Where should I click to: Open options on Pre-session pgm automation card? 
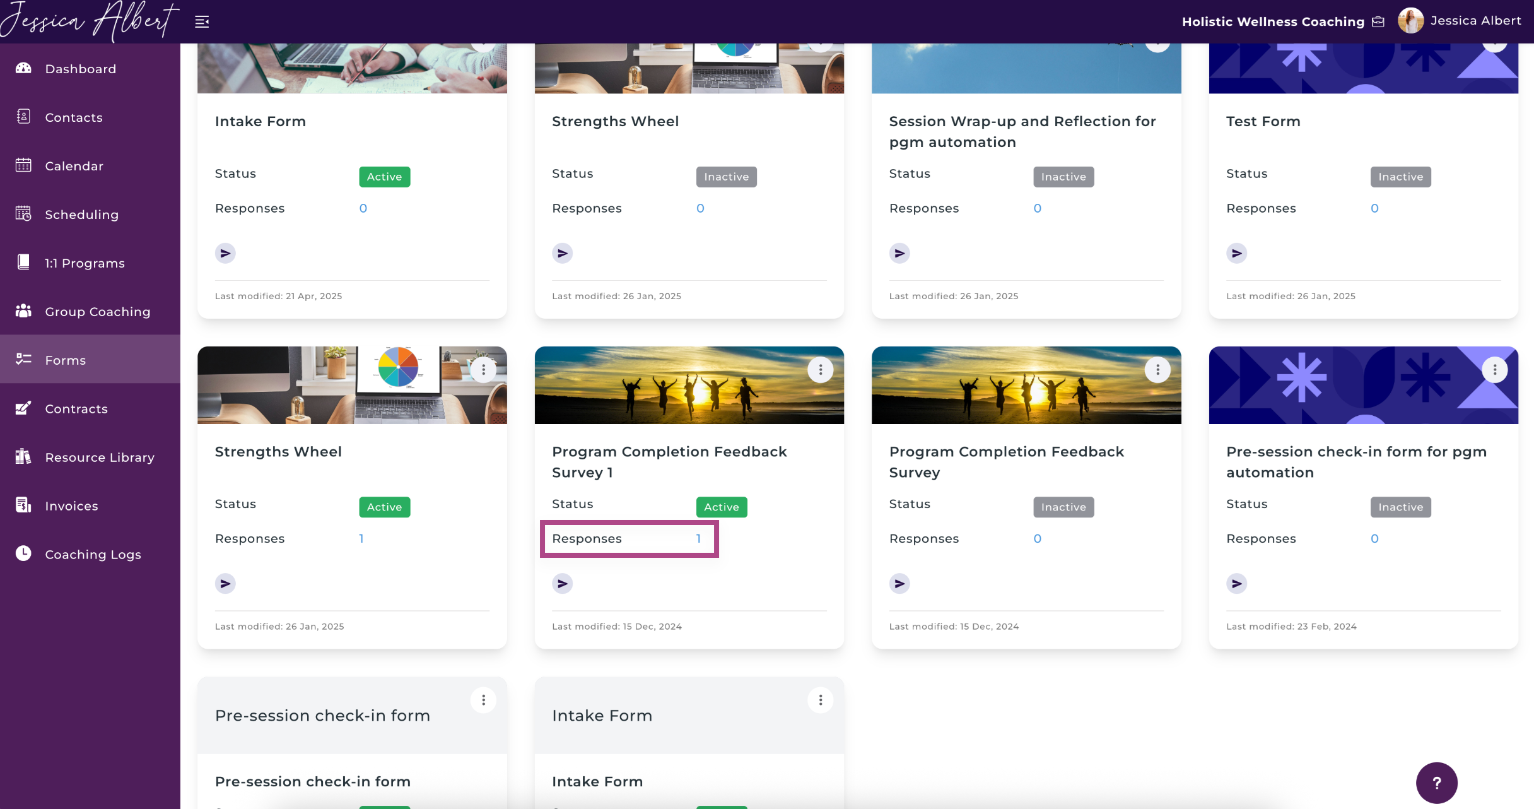[x=1494, y=370]
